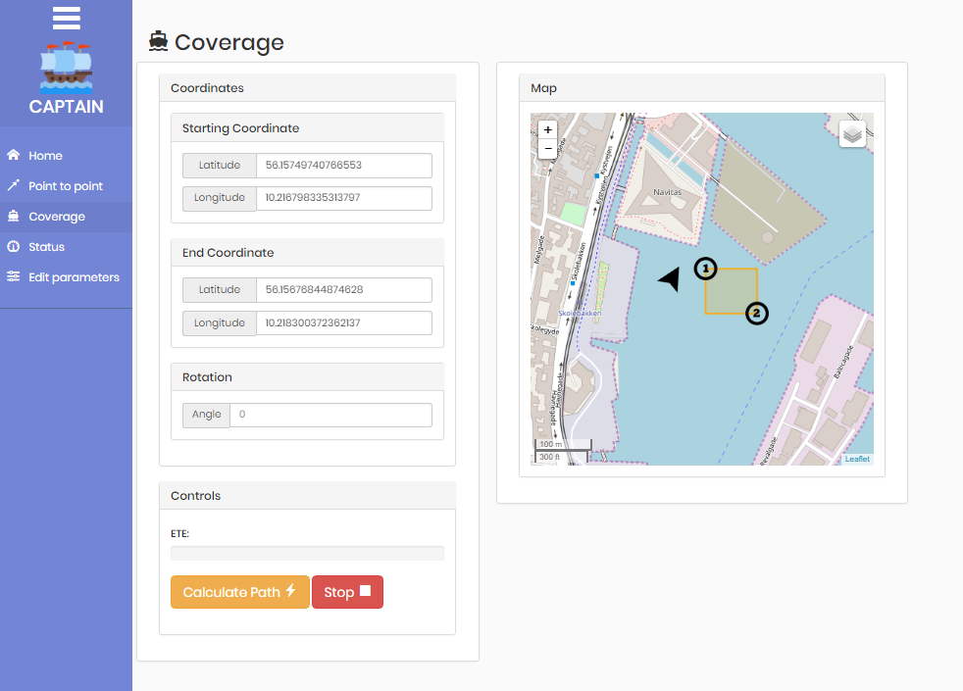Select map marker number 1
This screenshot has height=691, width=963.
706,269
